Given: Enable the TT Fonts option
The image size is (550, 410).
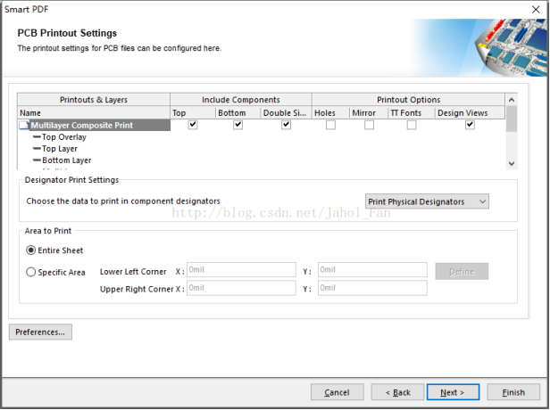Looking at the screenshot, I should coord(412,126).
